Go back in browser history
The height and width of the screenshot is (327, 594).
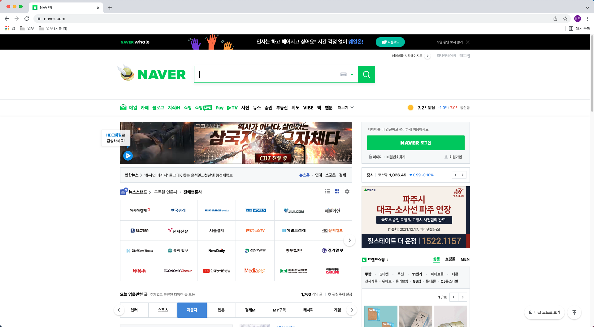point(7,19)
